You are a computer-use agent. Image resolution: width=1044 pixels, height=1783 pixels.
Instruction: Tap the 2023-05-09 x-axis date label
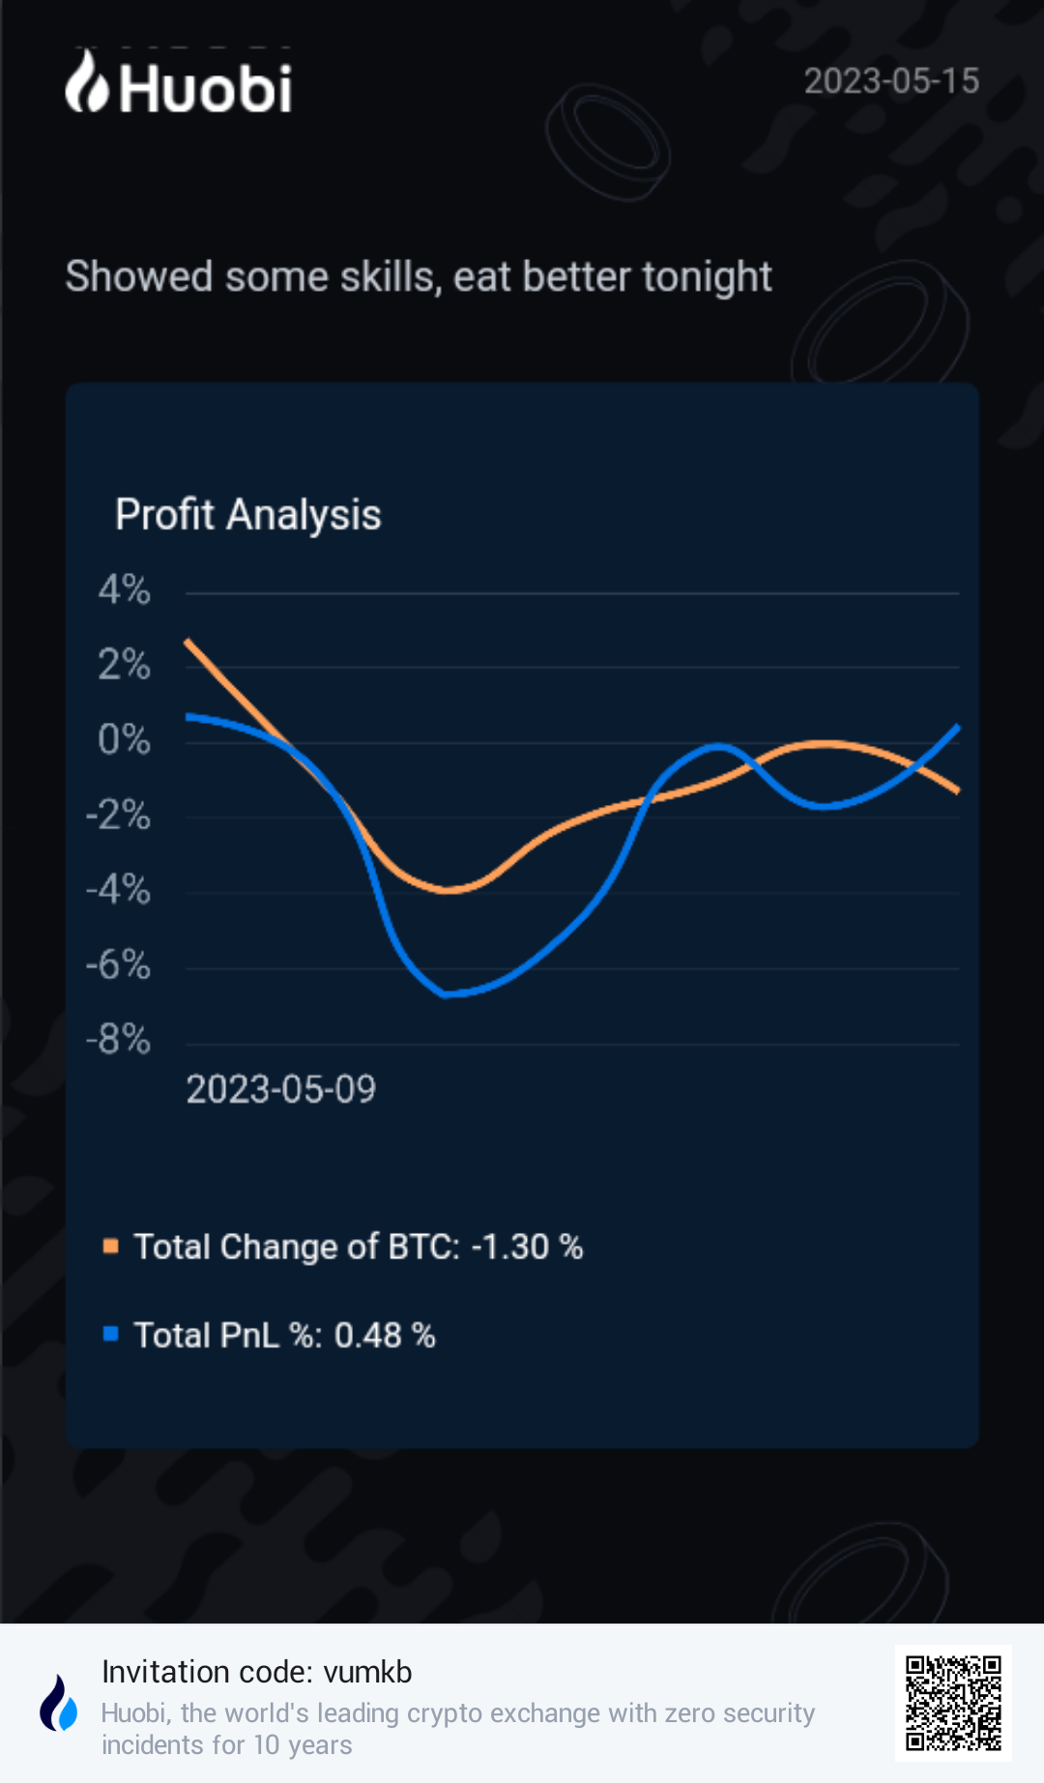pyautogui.click(x=280, y=1089)
